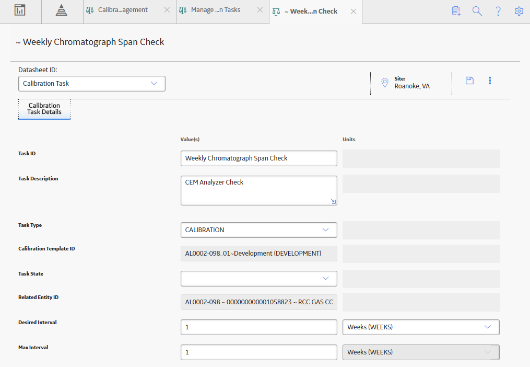The width and height of the screenshot is (530, 367).
Task: Click the Calibration Template ID field
Action: 259,254
